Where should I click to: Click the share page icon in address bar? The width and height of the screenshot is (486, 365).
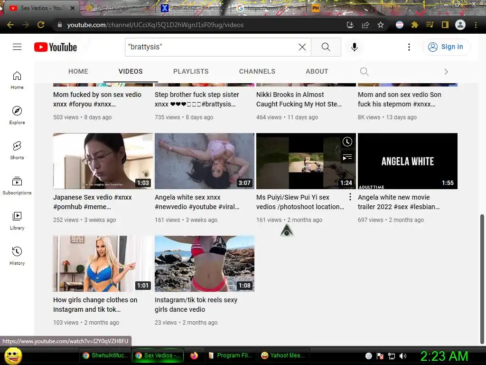[365, 25]
